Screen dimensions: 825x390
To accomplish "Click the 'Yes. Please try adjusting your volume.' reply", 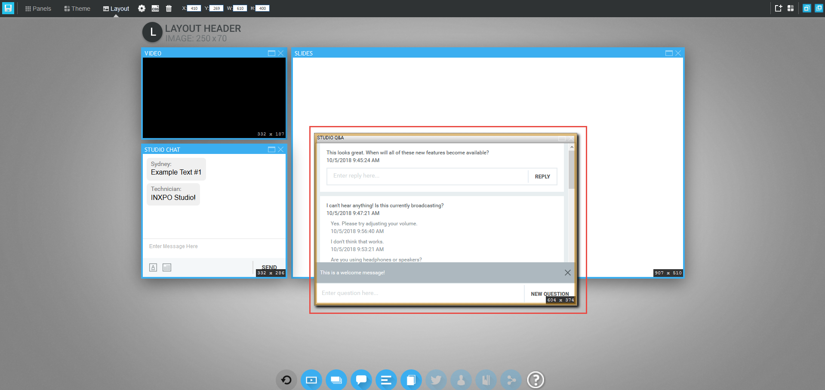I will [374, 224].
